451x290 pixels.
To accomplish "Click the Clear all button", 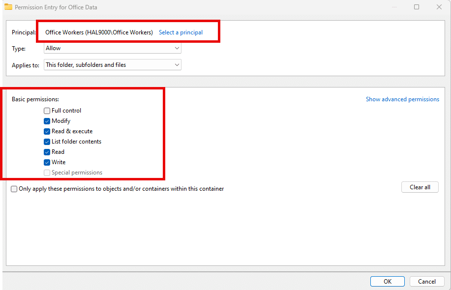I will click(x=420, y=187).
